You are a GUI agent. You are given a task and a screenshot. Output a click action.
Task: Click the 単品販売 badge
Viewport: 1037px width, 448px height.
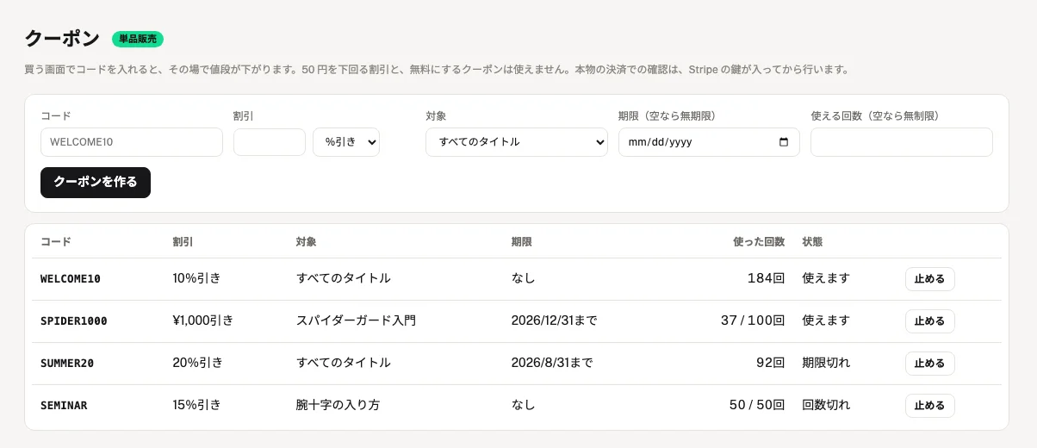pyautogui.click(x=138, y=39)
